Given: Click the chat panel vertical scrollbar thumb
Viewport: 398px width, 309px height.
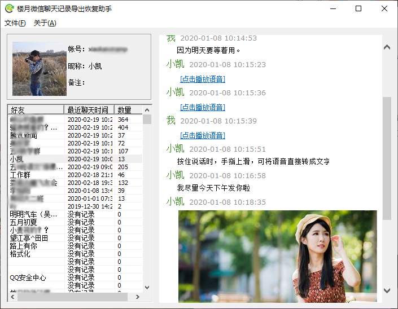Looking at the screenshot, I should 387,158.
